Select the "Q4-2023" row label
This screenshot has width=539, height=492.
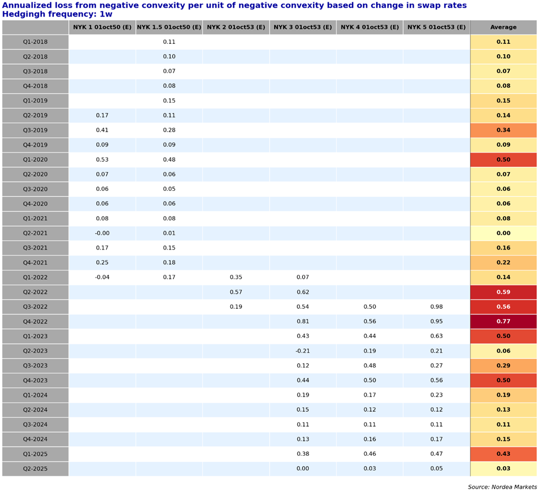click(36, 380)
